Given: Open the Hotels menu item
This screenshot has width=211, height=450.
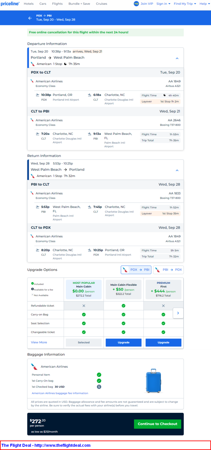Looking at the screenshot, I should (29, 4).
